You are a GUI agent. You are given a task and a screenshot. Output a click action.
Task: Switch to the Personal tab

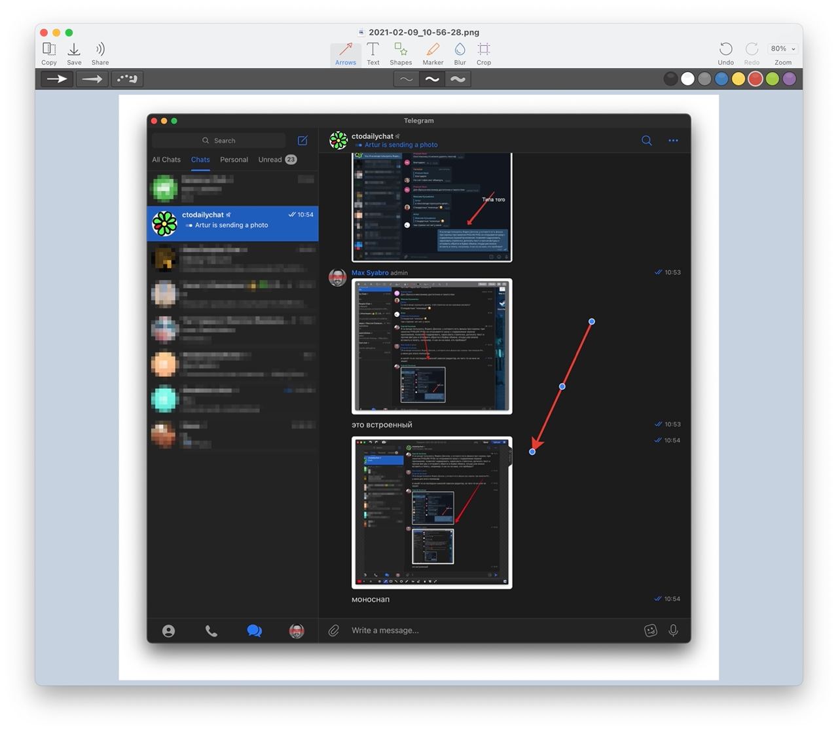click(x=234, y=160)
